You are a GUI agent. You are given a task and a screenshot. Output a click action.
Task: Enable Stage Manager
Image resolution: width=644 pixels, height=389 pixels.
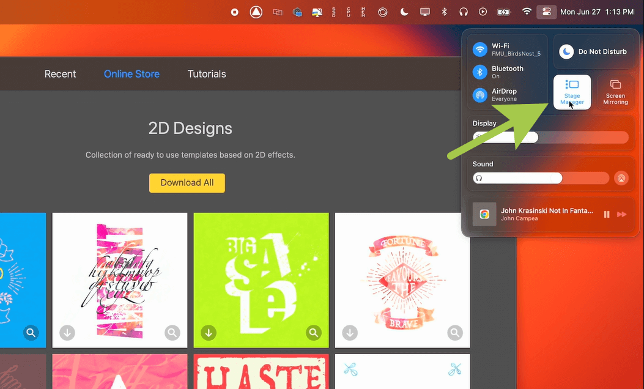[x=572, y=92]
